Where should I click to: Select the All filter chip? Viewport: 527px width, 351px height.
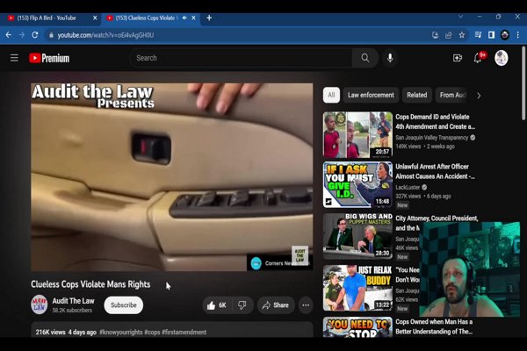tap(331, 95)
